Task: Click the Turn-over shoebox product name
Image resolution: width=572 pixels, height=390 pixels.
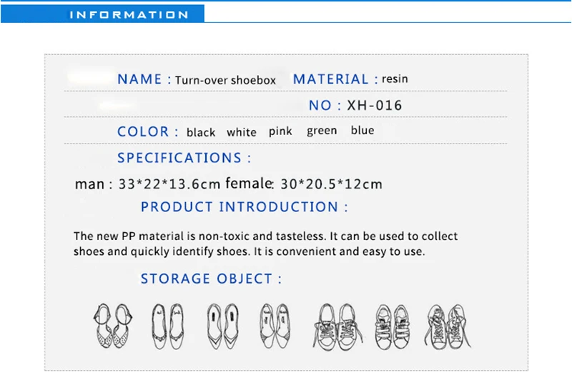Action: tap(225, 80)
